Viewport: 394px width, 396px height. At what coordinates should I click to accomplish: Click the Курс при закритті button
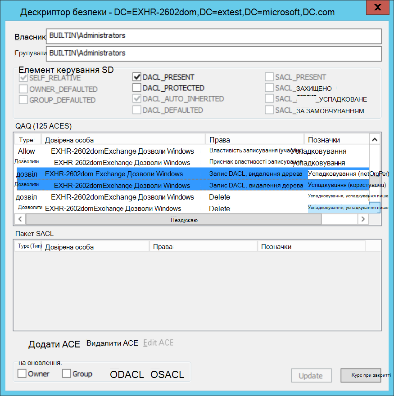point(361,375)
